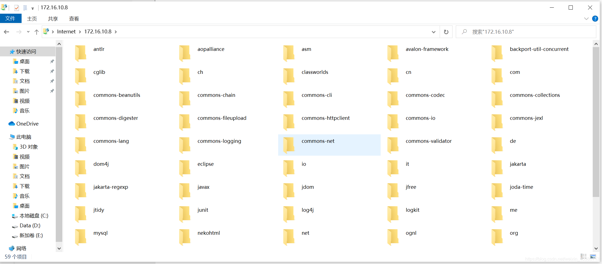Refresh the current folder view

coord(446,32)
